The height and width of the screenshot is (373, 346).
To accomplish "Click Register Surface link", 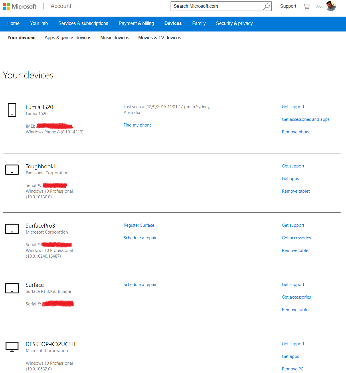I will pyautogui.click(x=139, y=225).
